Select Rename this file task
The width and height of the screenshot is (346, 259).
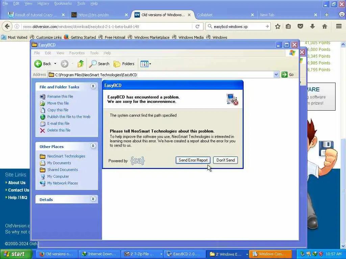pyautogui.click(x=60, y=96)
